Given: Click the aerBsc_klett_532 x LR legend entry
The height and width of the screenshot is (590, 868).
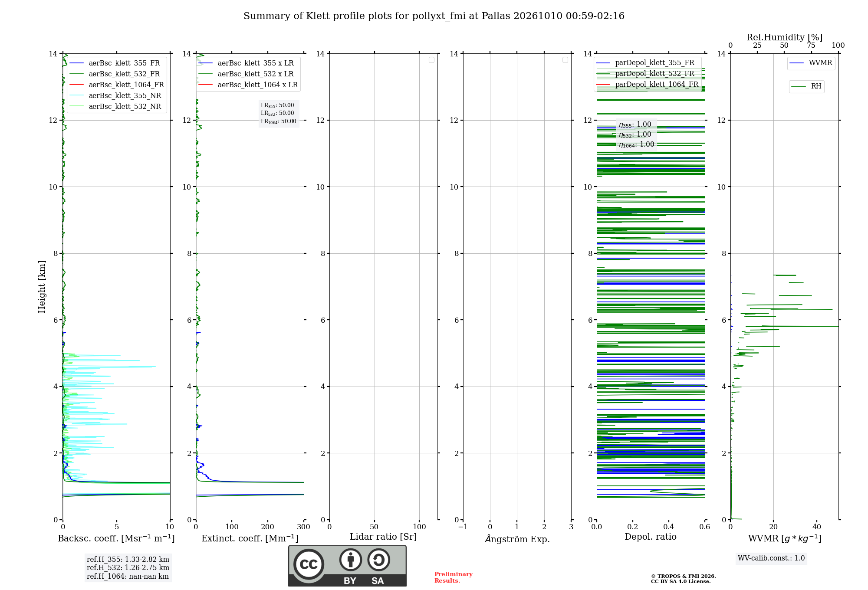Looking at the screenshot, I should tap(247, 74).
